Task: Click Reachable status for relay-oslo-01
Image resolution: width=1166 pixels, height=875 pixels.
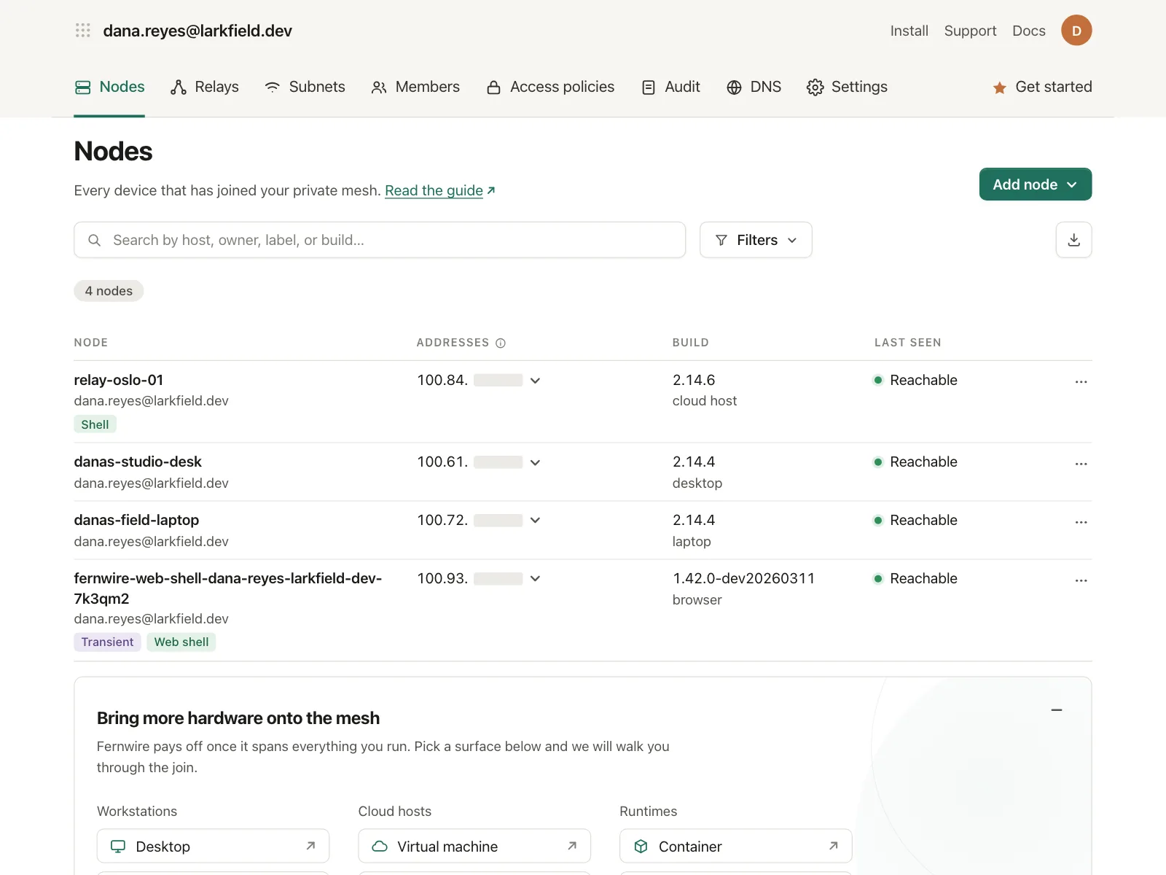Action: click(x=915, y=380)
